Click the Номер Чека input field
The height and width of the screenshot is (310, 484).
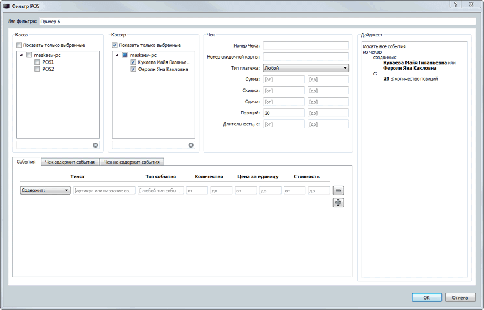pos(306,46)
